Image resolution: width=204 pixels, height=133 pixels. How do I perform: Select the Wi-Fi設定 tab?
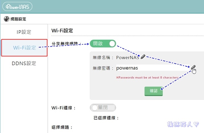pos(24,48)
